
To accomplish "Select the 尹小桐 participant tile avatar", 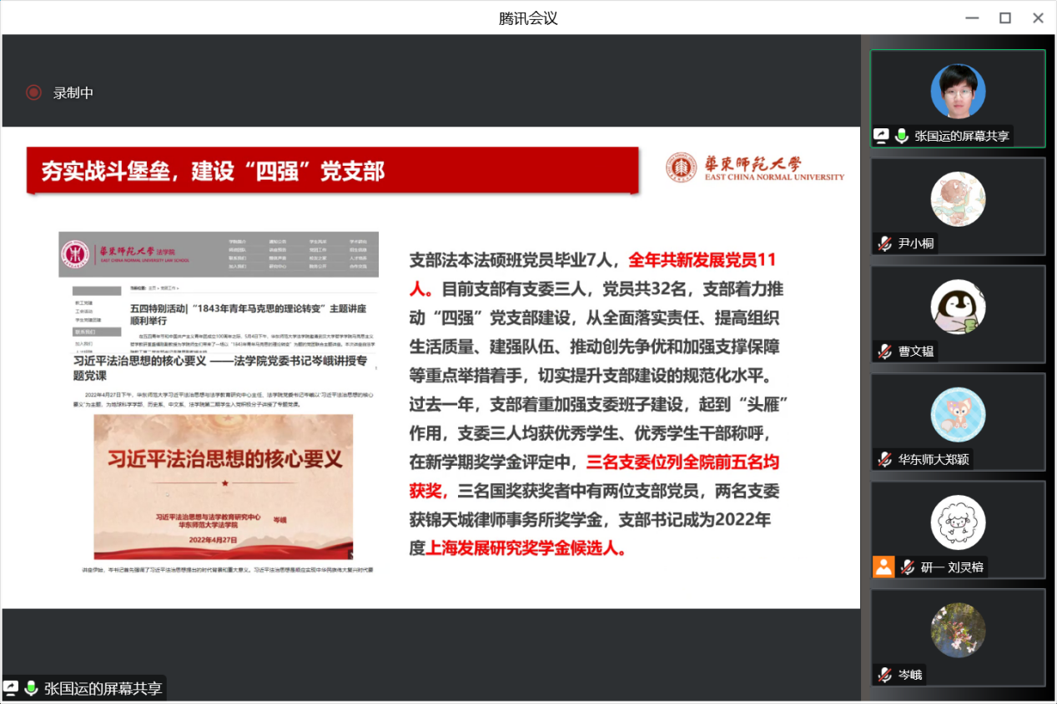I will (958, 199).
